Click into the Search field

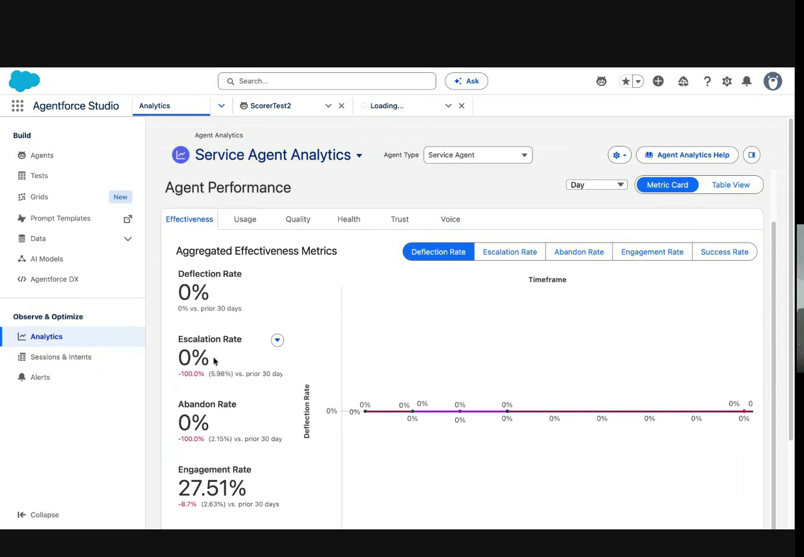click(327, 81)
